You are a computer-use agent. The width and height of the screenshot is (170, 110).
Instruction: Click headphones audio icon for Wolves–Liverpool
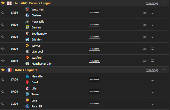coord(145,49)
